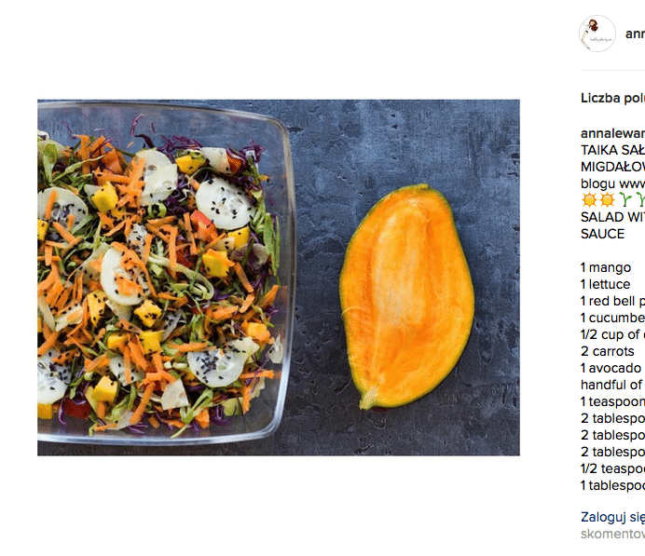
Task: Open the 'annalewan' username in the caption
Action: click(x=612, y=133)
